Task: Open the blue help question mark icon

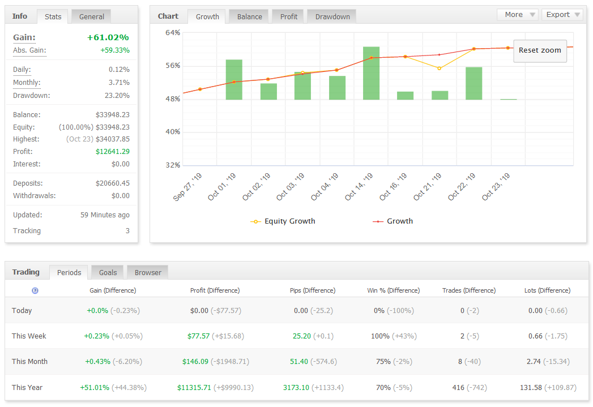Action: pyautogui.click(x=35, y=290)
